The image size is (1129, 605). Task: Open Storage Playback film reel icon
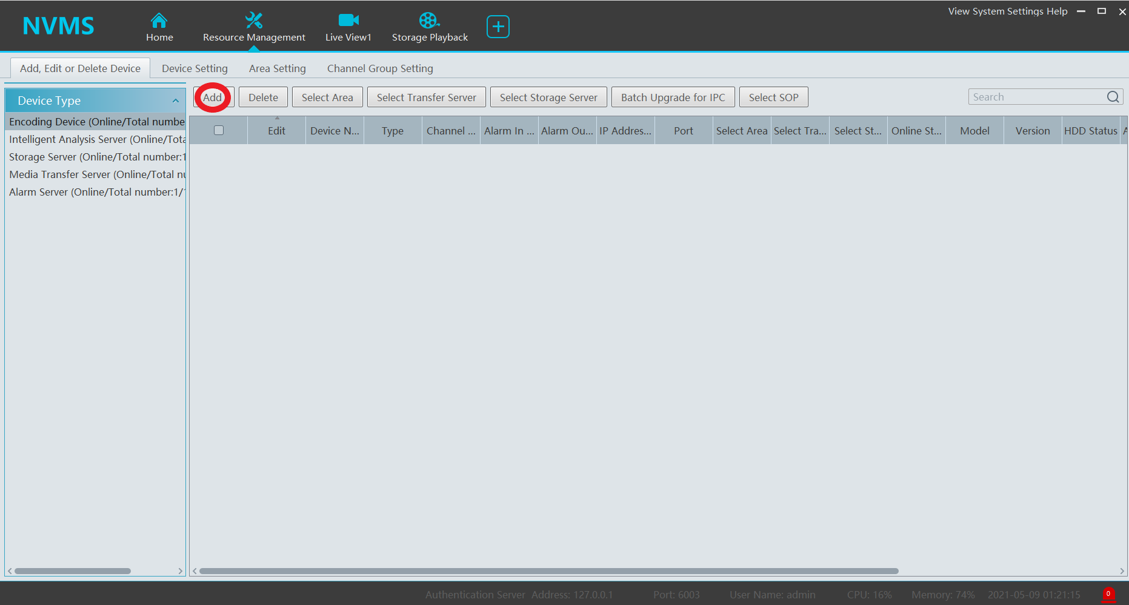point(429,21)
